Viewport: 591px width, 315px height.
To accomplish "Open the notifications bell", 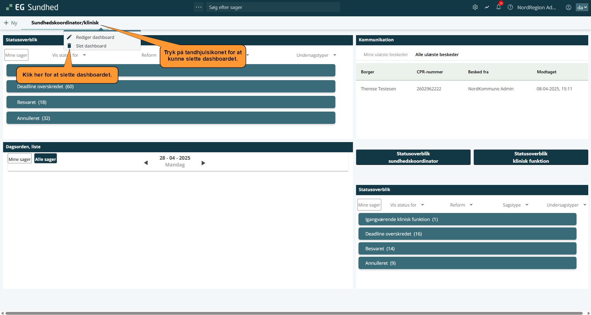I will coord(498,7).
